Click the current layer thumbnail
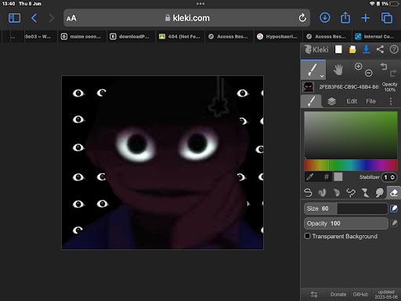The height and width of the screenshot is (301, 401). (x=308, y=87)
